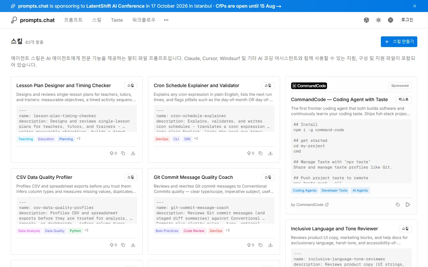This screenshot has width=428, height=267.
Task: Select the Data Quality tag
Action: tap(55, 231)
